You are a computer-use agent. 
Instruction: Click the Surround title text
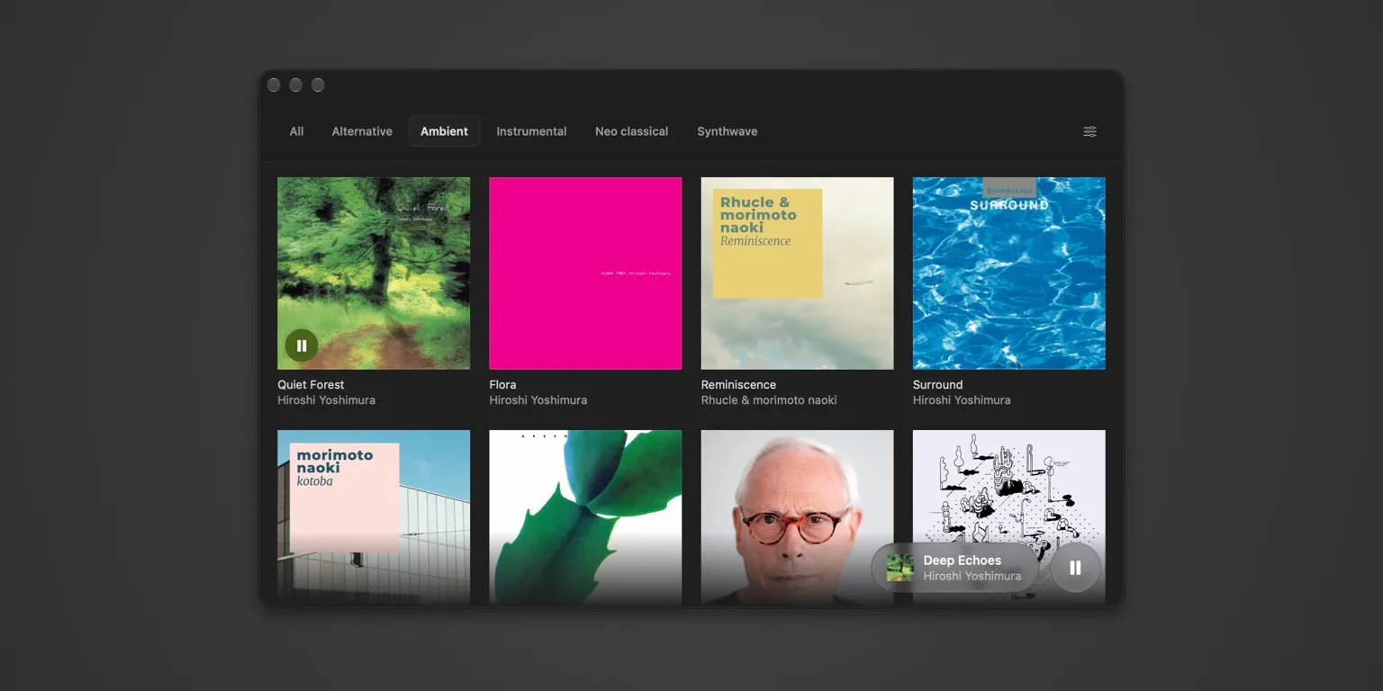click(x=937, y=385)
